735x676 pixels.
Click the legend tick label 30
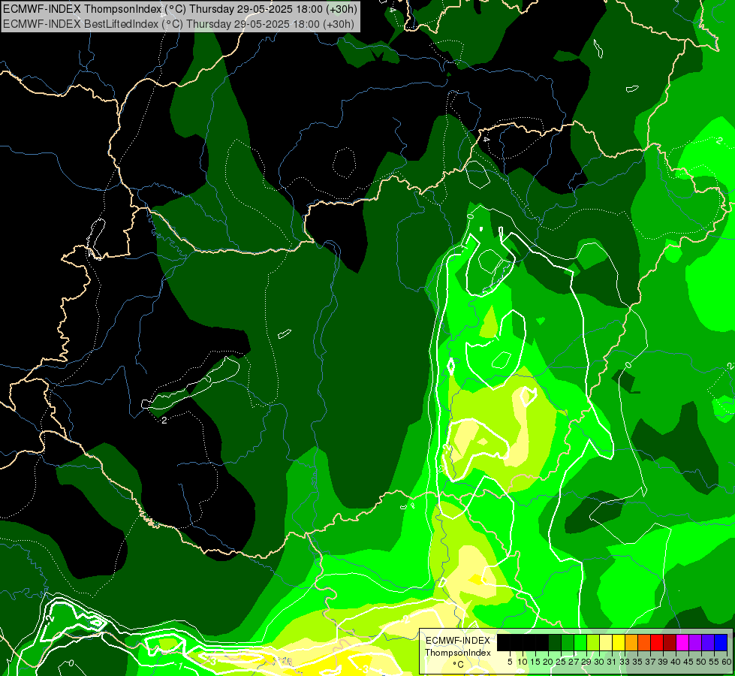pyautogui.click(x=599, y=662)
